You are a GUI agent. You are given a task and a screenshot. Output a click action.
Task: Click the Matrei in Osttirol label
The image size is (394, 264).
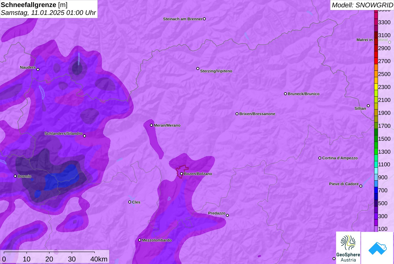point(372,40)
